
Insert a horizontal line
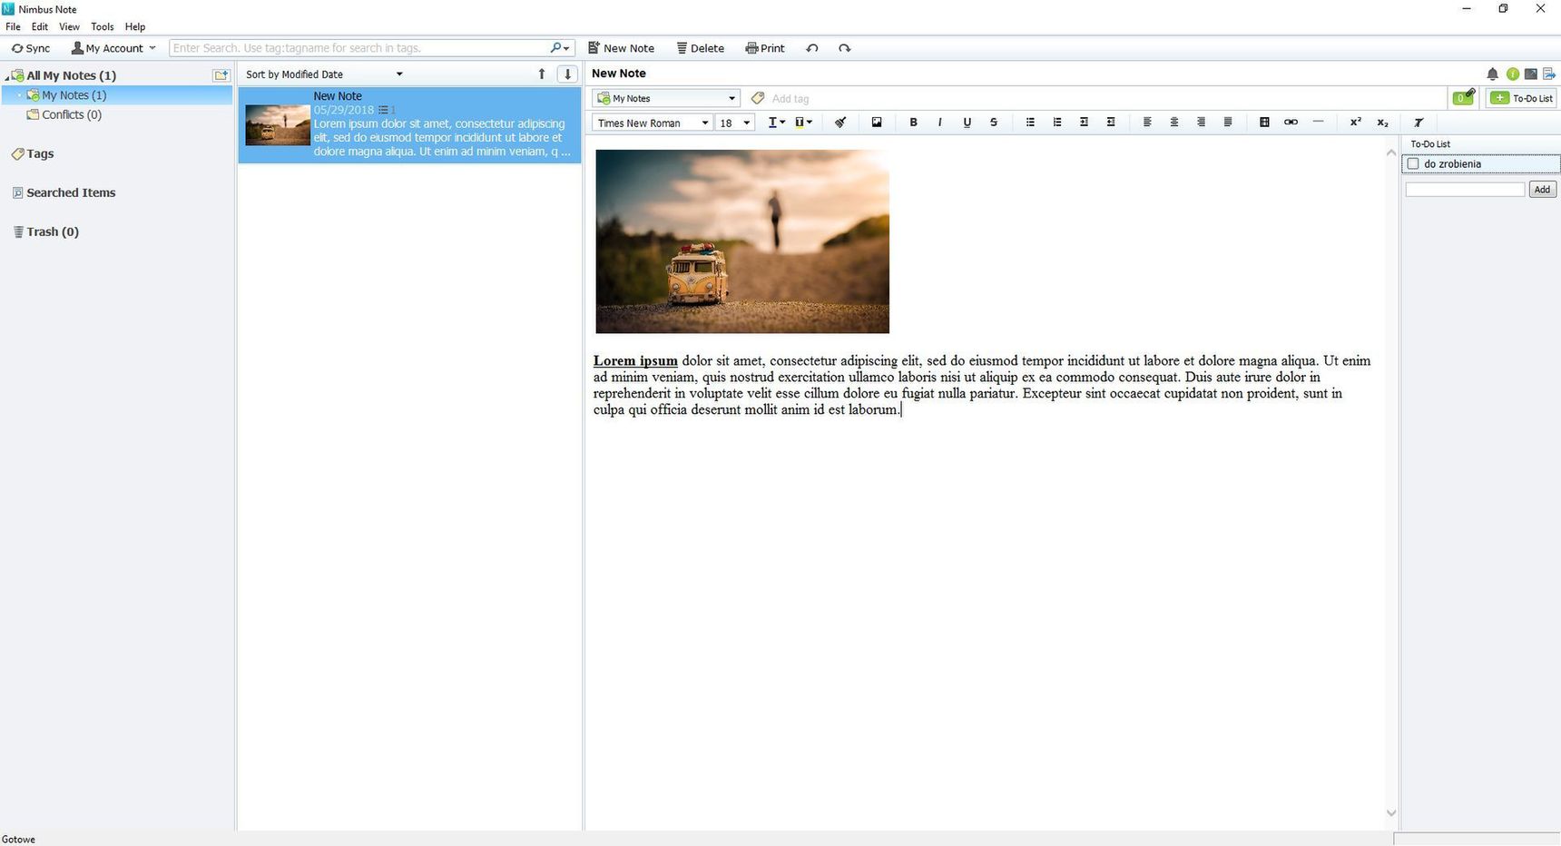pos(1318,123)
